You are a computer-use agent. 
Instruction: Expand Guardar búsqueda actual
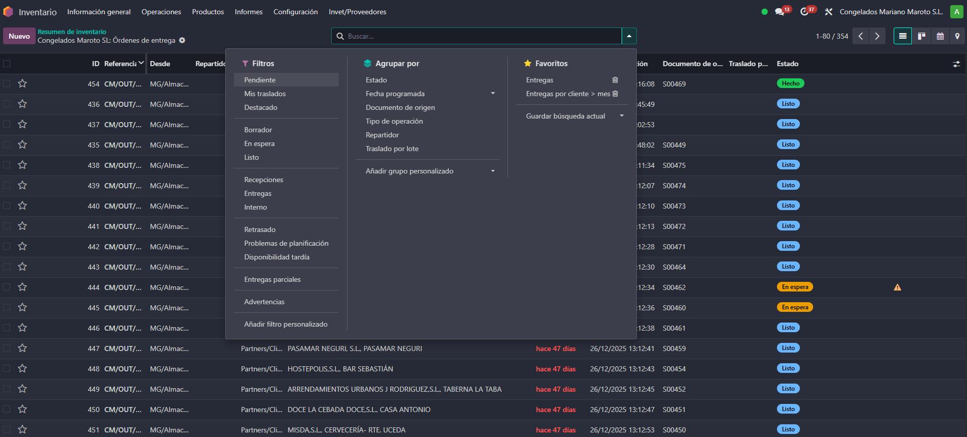(x=622, y=116)
